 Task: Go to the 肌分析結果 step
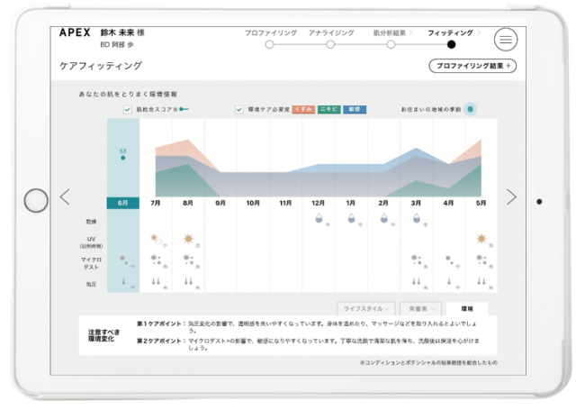(x=390, y=32)
